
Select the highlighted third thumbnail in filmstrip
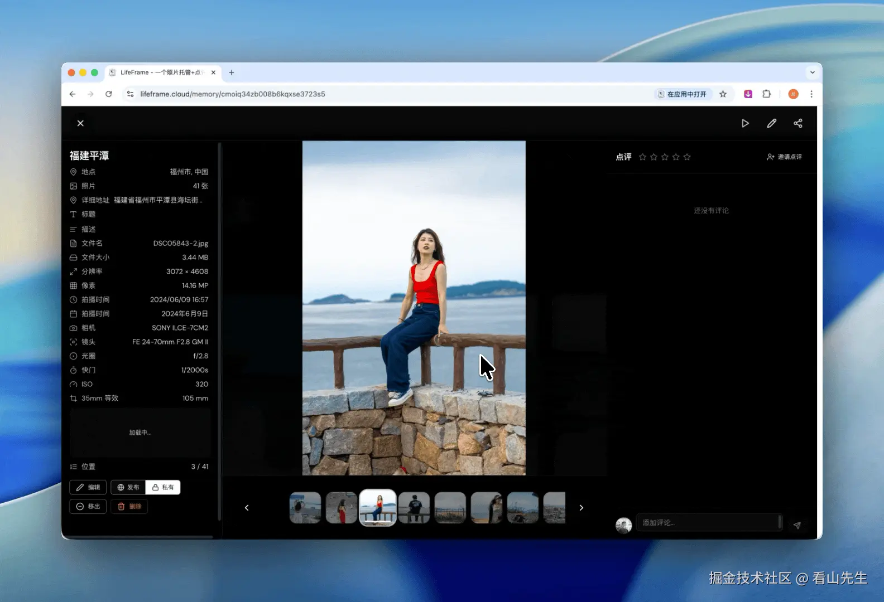tap(378, 508)
